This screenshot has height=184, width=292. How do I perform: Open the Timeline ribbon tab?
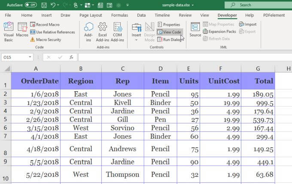pyautogui.click(x=162, y=15)
